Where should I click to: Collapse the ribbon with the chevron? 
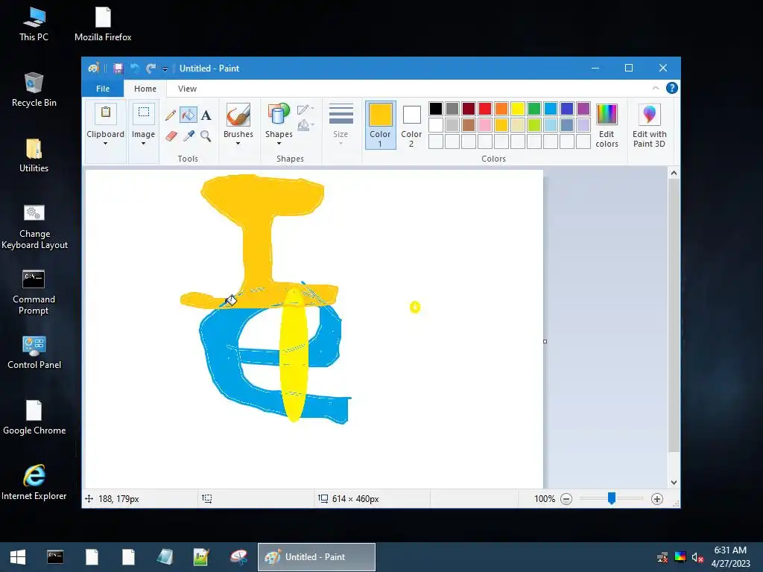coord(656,88)
